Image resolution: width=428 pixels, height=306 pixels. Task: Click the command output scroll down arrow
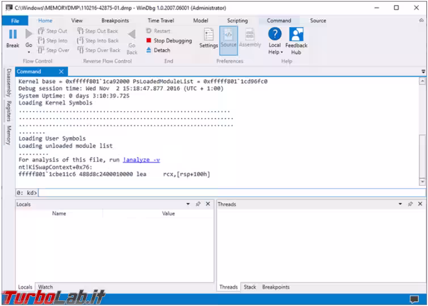(x=422, y=181)
